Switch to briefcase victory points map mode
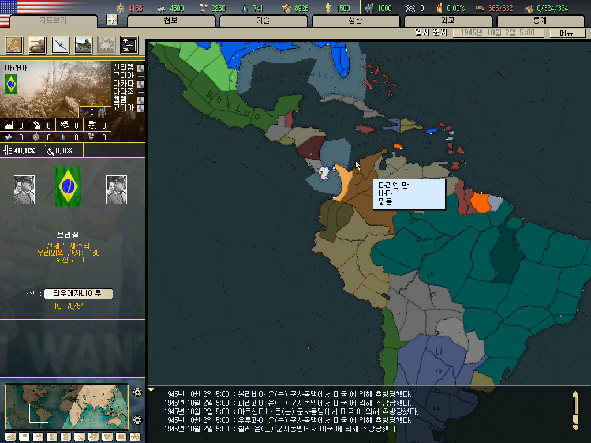591x443 pixels. pyautogui.click(x=121, y=437)
